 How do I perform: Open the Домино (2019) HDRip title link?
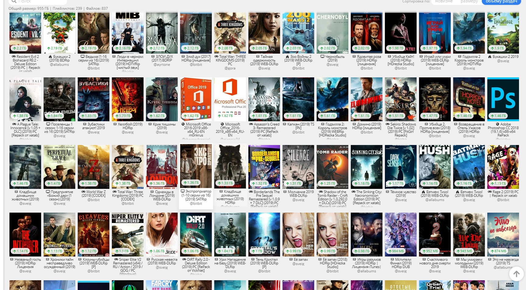tap(367, 126)
